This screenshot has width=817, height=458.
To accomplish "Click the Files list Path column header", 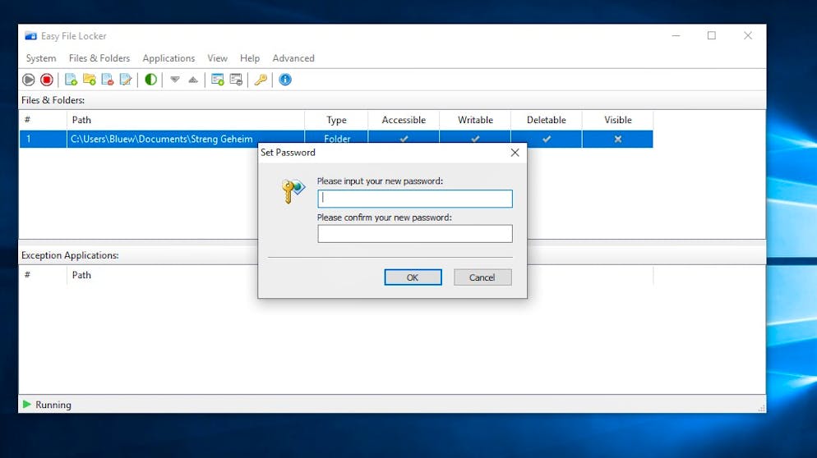I will pos(186,120).
